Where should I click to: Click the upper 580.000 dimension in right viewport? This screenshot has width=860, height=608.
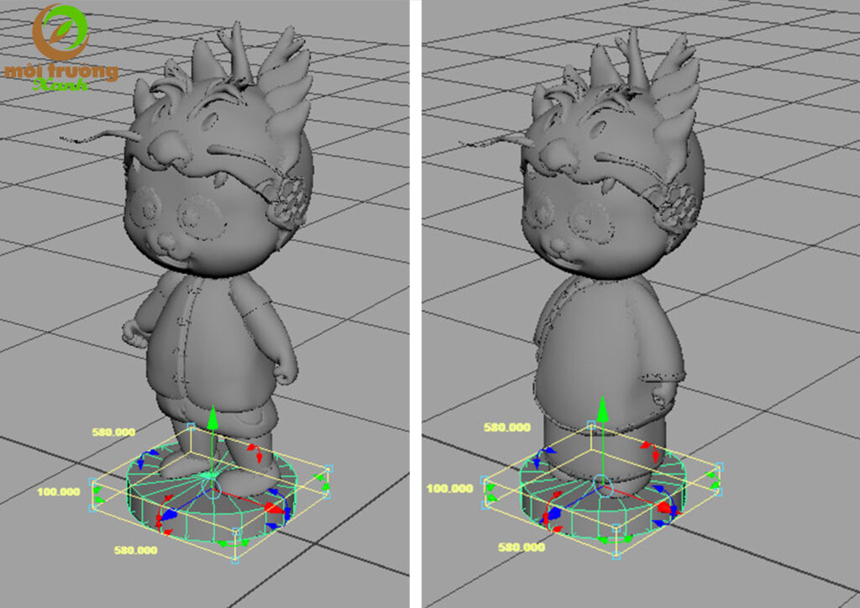pyautogui.click(x=507, y=427)
